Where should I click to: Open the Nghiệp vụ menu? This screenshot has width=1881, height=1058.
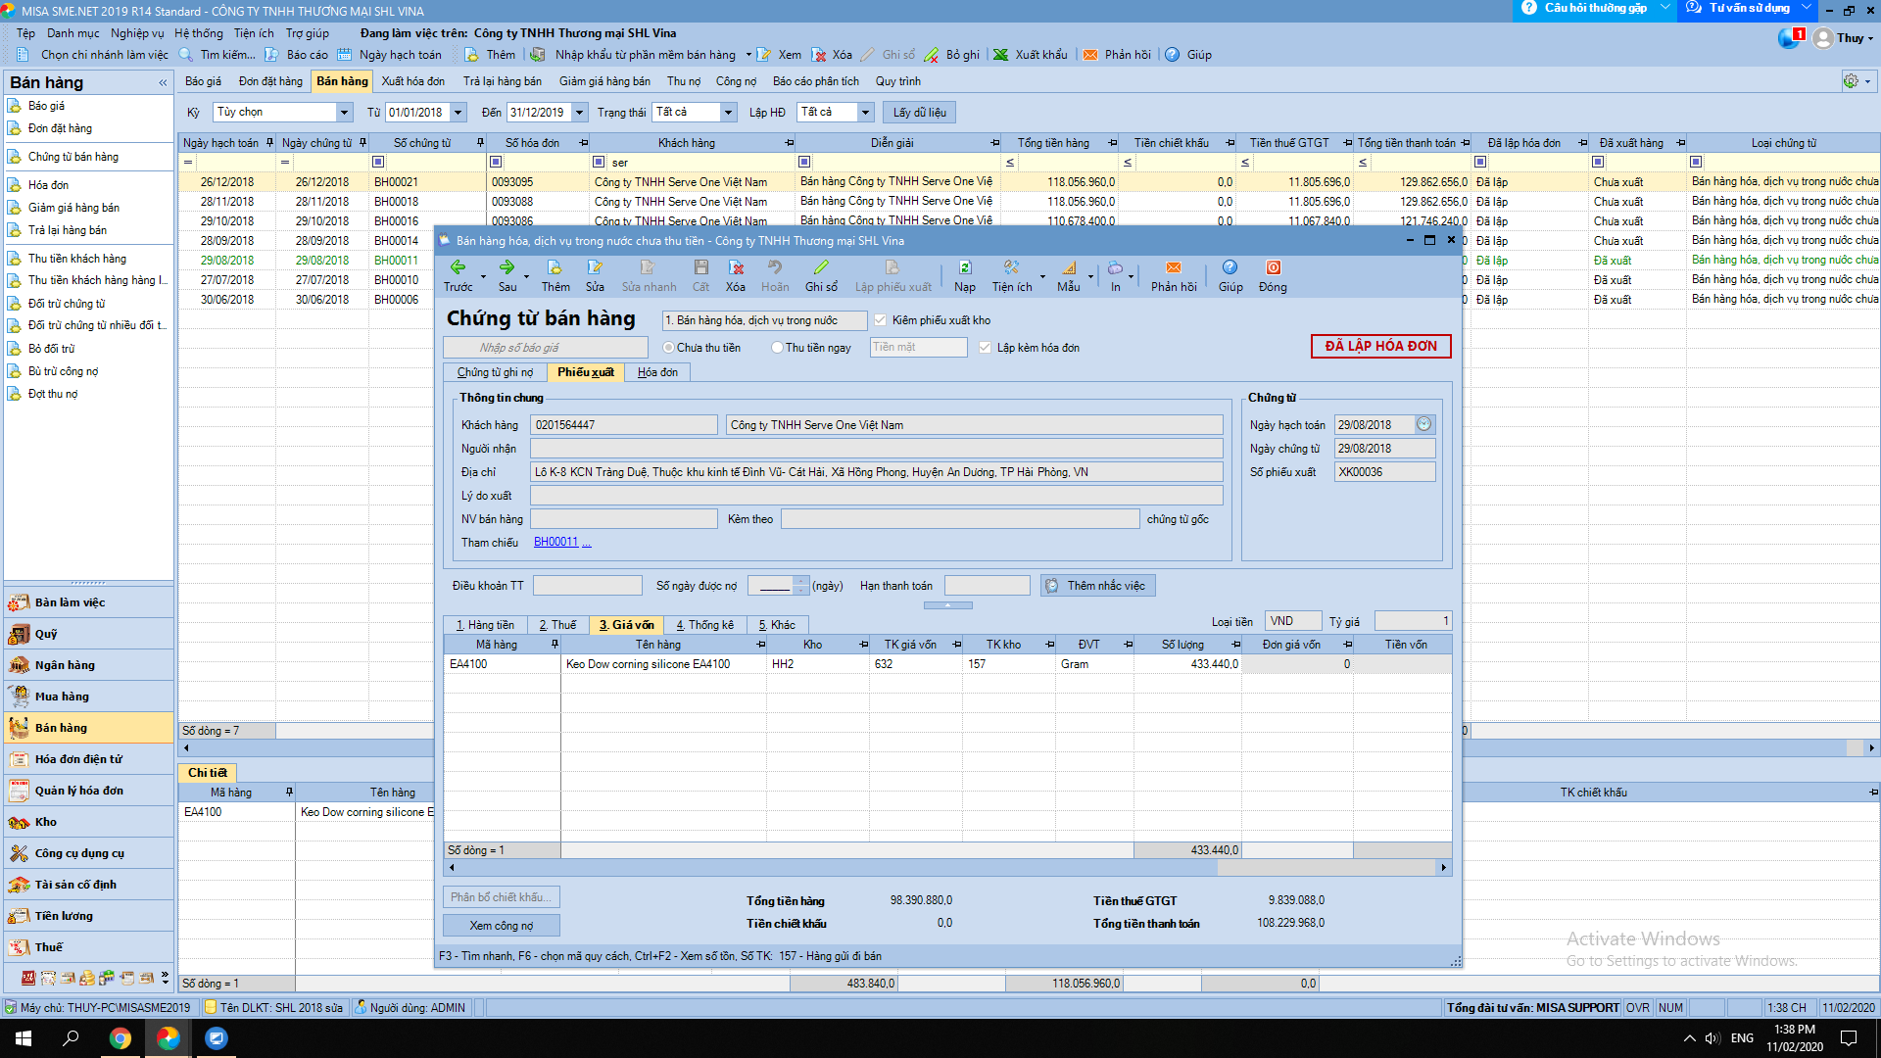click(137, 33)
